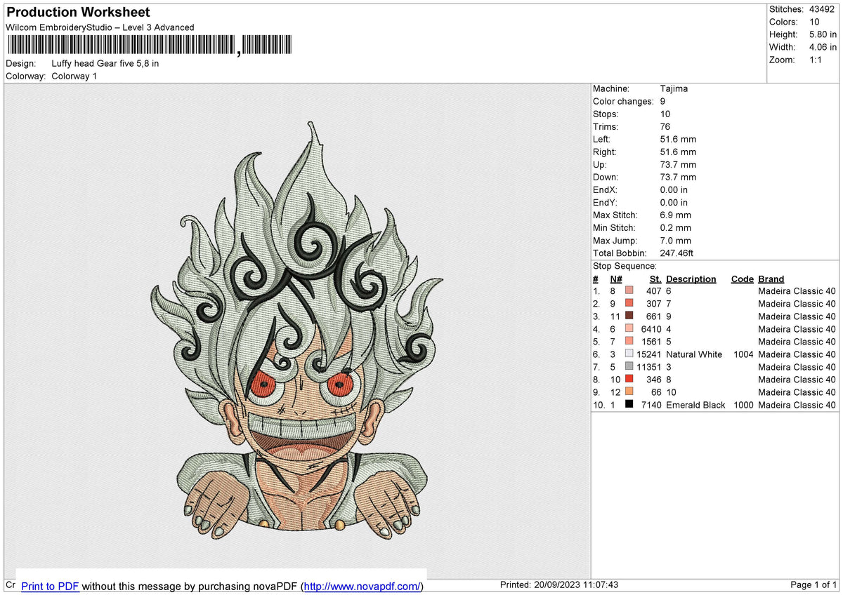The image size is (843, 595).
Task: Click stitch count 7140
Action: coord(652,404)
